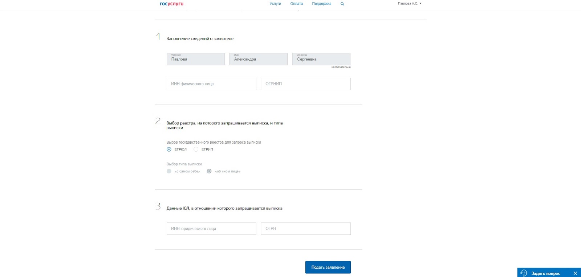The height and width of the screenshot is (277, 581).
Task: Click the 'Задать вопрос' button
Action: 545,273
